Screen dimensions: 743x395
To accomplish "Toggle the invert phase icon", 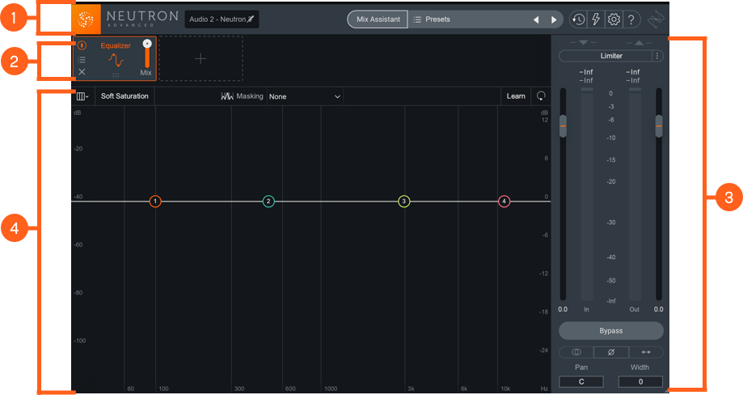I will (x=611, y=352).
